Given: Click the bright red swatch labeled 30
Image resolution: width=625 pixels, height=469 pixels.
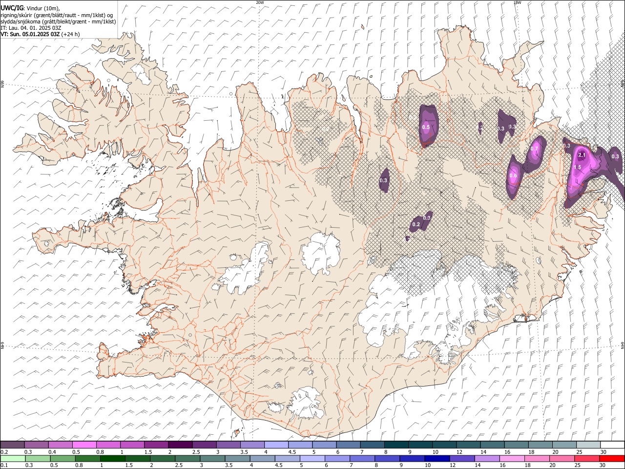Looking at the screenshot, I should (611, 458).
